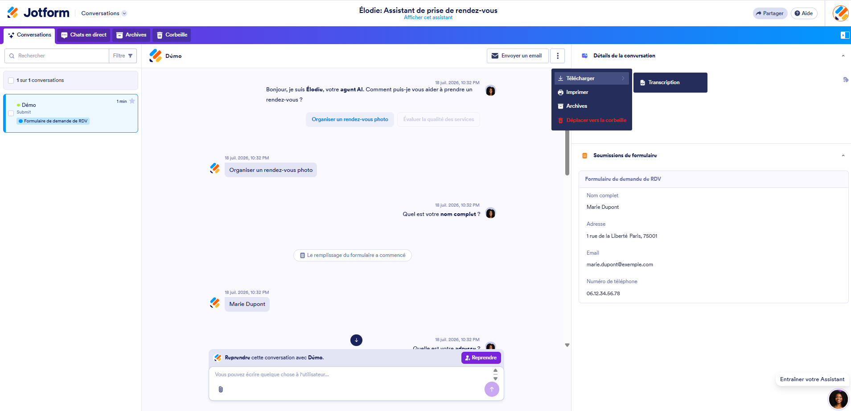This screenshot has height=411, width=851.
Task: Click the Soumissions de formulaire icon
Action: (584, 155)
